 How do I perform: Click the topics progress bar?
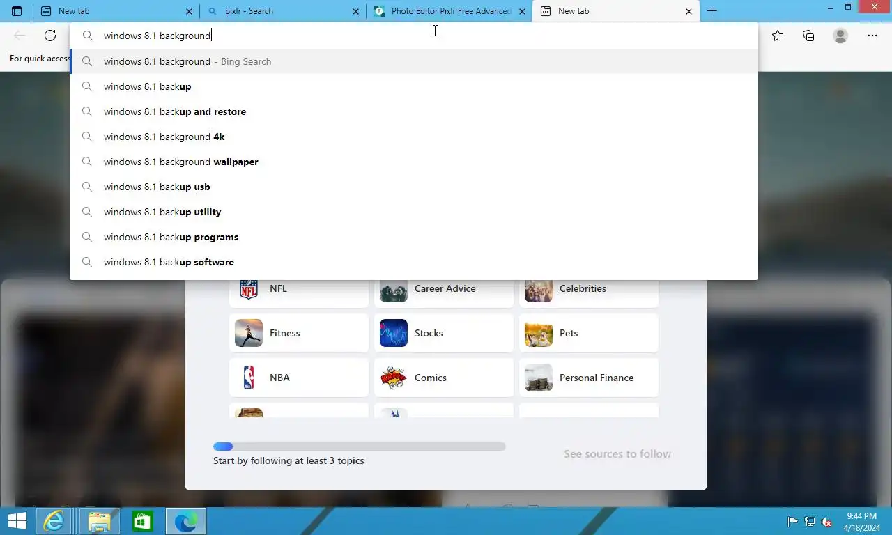(x=360, y=447)
